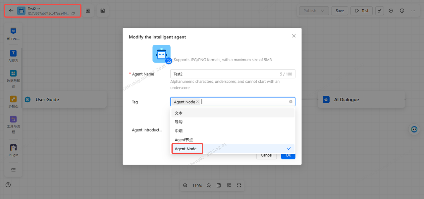
Task: Click the back arrow next to Test2
Action: point(11,11)
